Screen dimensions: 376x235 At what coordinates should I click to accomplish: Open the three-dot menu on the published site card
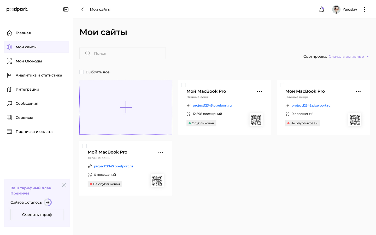tap(259, 91)
